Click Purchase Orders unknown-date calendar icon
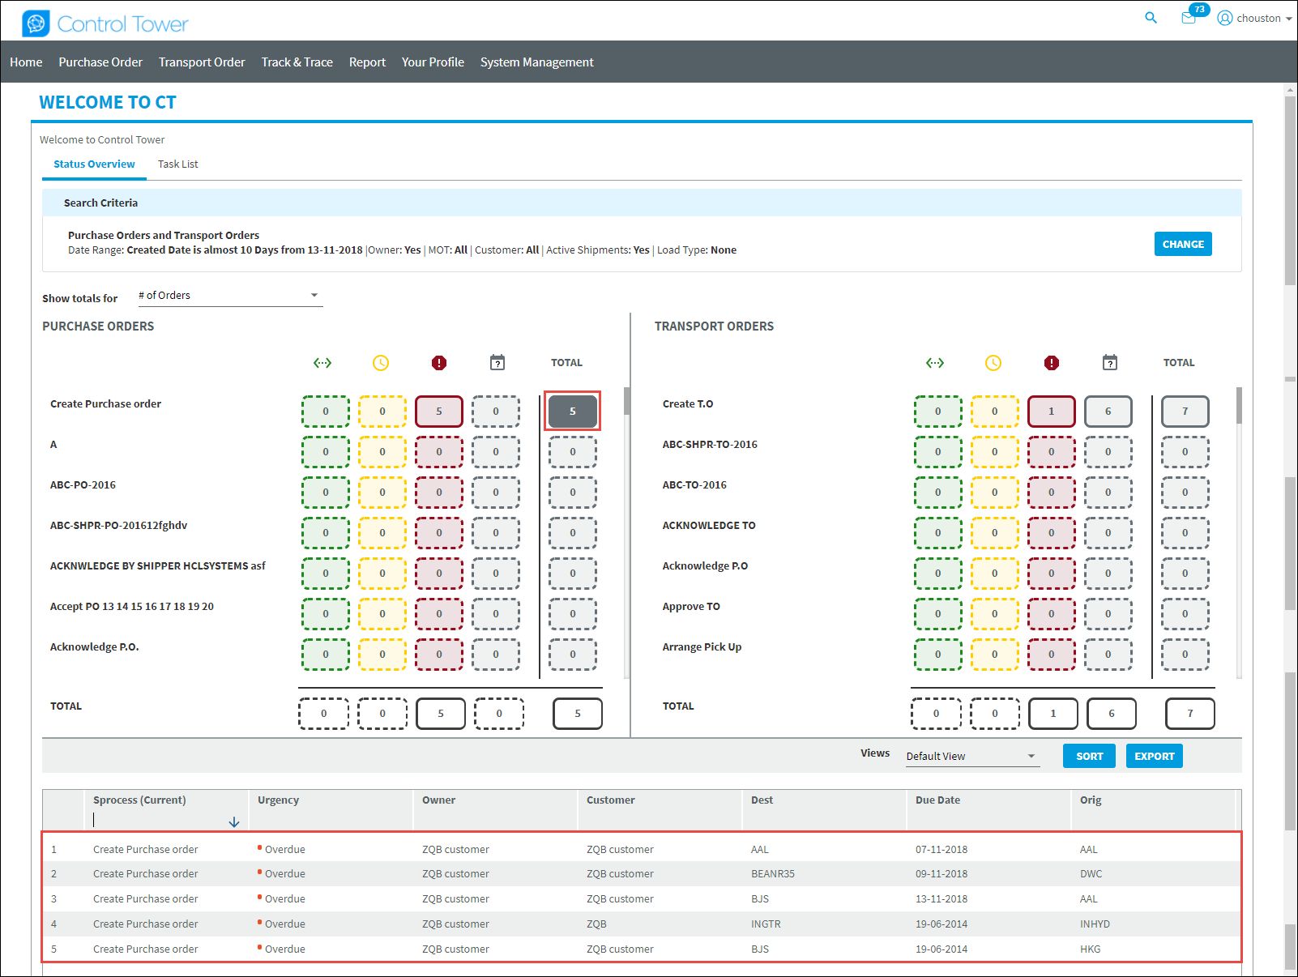This screenshot has width=1298, height=977. tap(497, 362)
